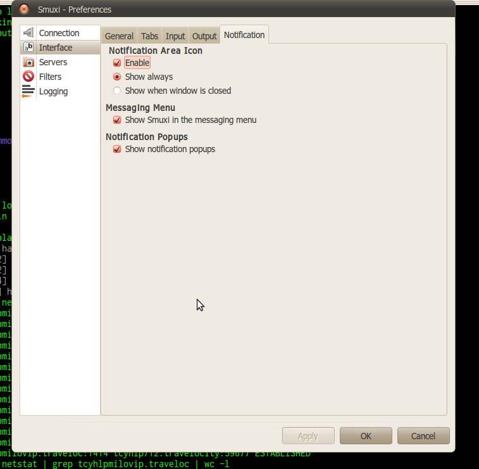The image size is (479, 469).
Task: Switch to the Output tab
Action: [204, 35]
